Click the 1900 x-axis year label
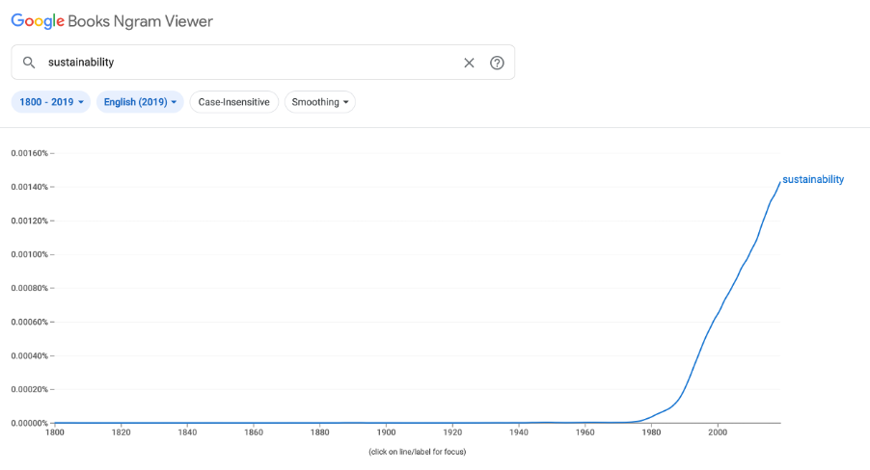This screenshot has width=870, height=470. tap(386, 432)
